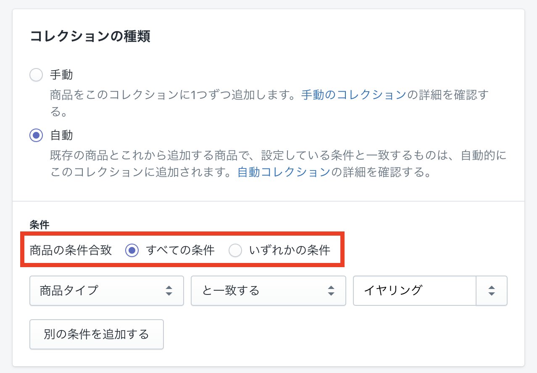Viewport: 537px width, 373px height.
Task: Select the 手動 radio button
Action: coord(36,75)
